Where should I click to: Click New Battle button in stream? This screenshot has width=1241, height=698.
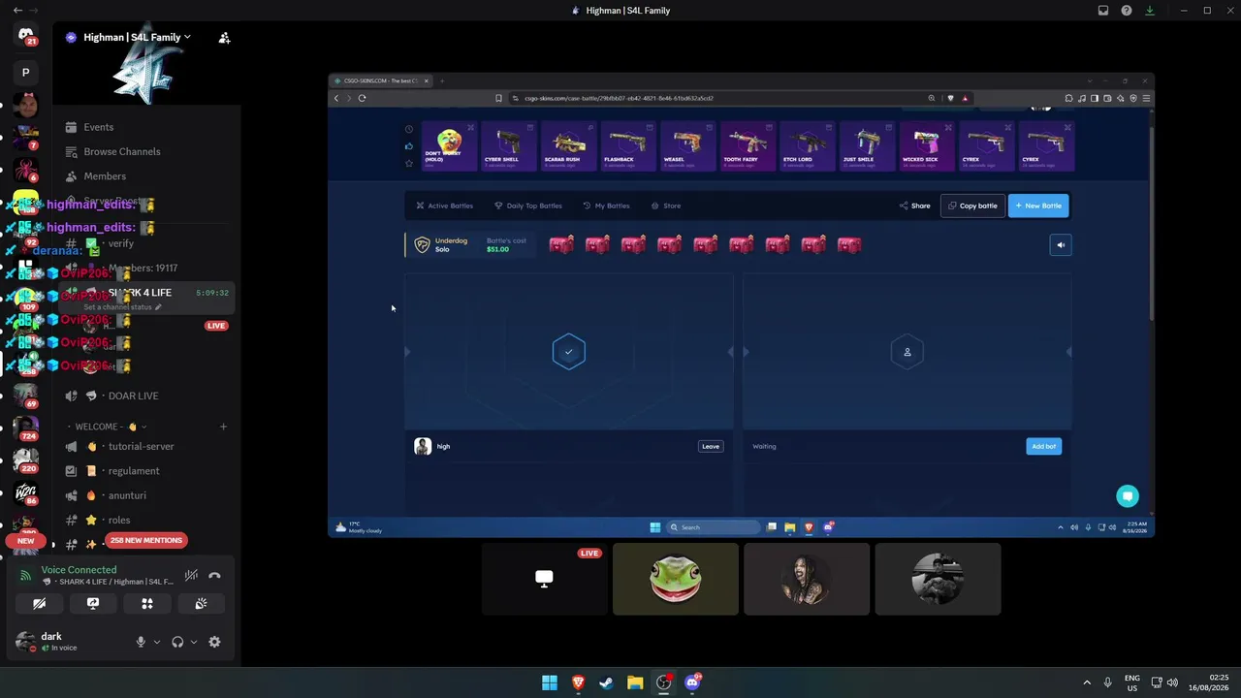pyautogui.click(x=1038, y=206)
